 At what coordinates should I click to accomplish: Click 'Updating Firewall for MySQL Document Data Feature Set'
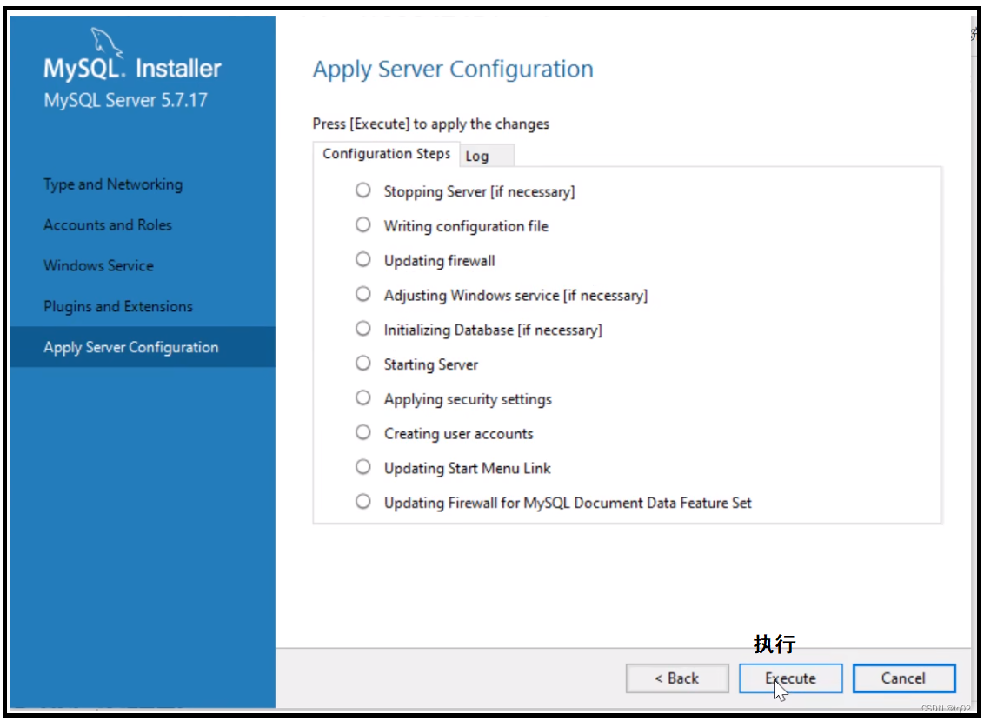coord(568,503)
